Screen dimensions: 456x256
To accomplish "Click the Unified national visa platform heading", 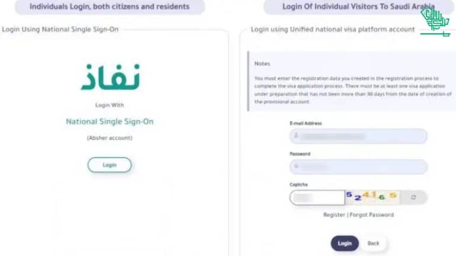I will pos(332,29).
